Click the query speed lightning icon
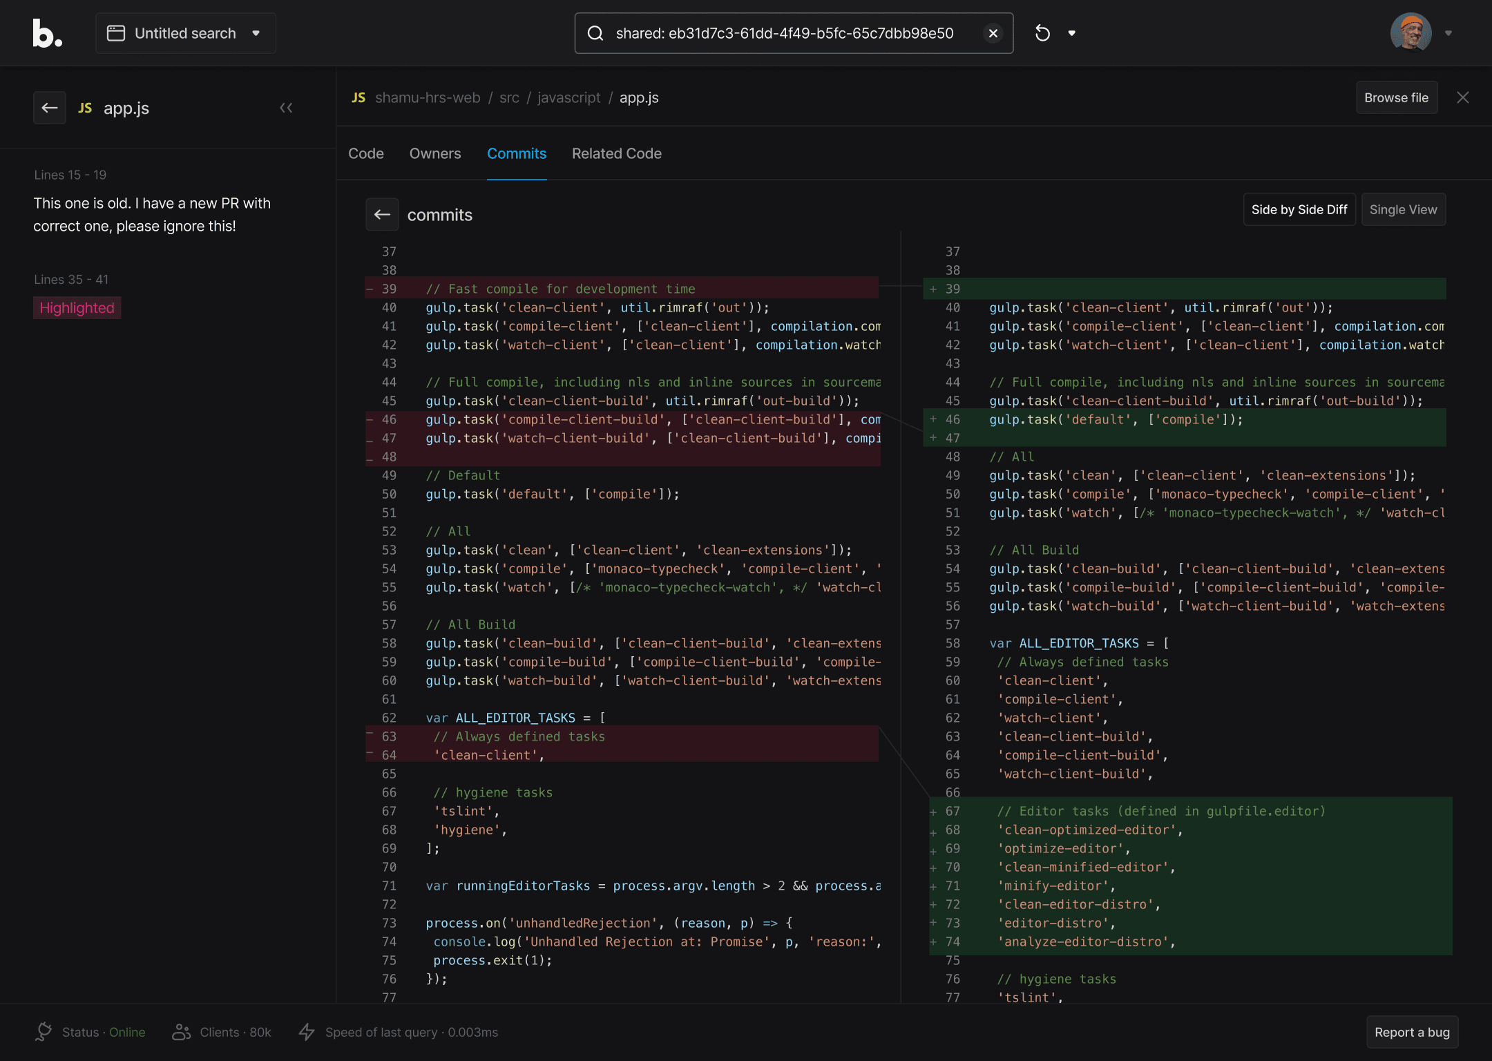 pos(307,1032)
